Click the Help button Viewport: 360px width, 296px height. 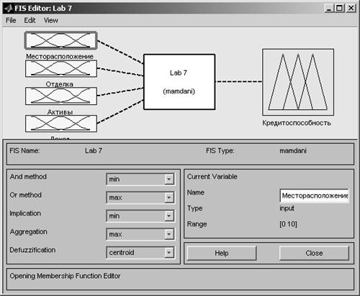point(222,253)
